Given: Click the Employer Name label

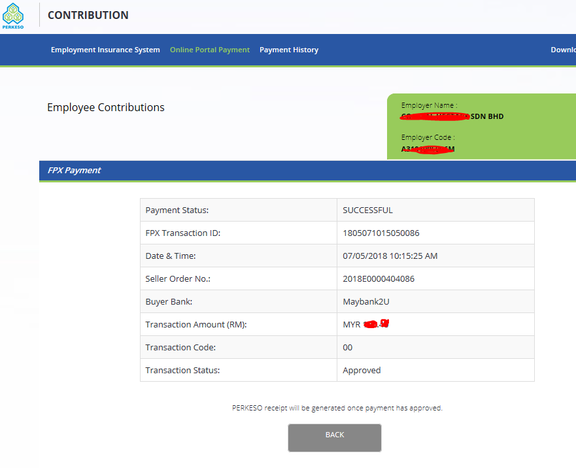Looking at the screenshot, I should (x=429, y=105).
